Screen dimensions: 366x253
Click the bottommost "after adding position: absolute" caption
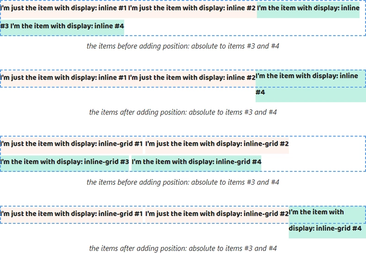point(183,248)
